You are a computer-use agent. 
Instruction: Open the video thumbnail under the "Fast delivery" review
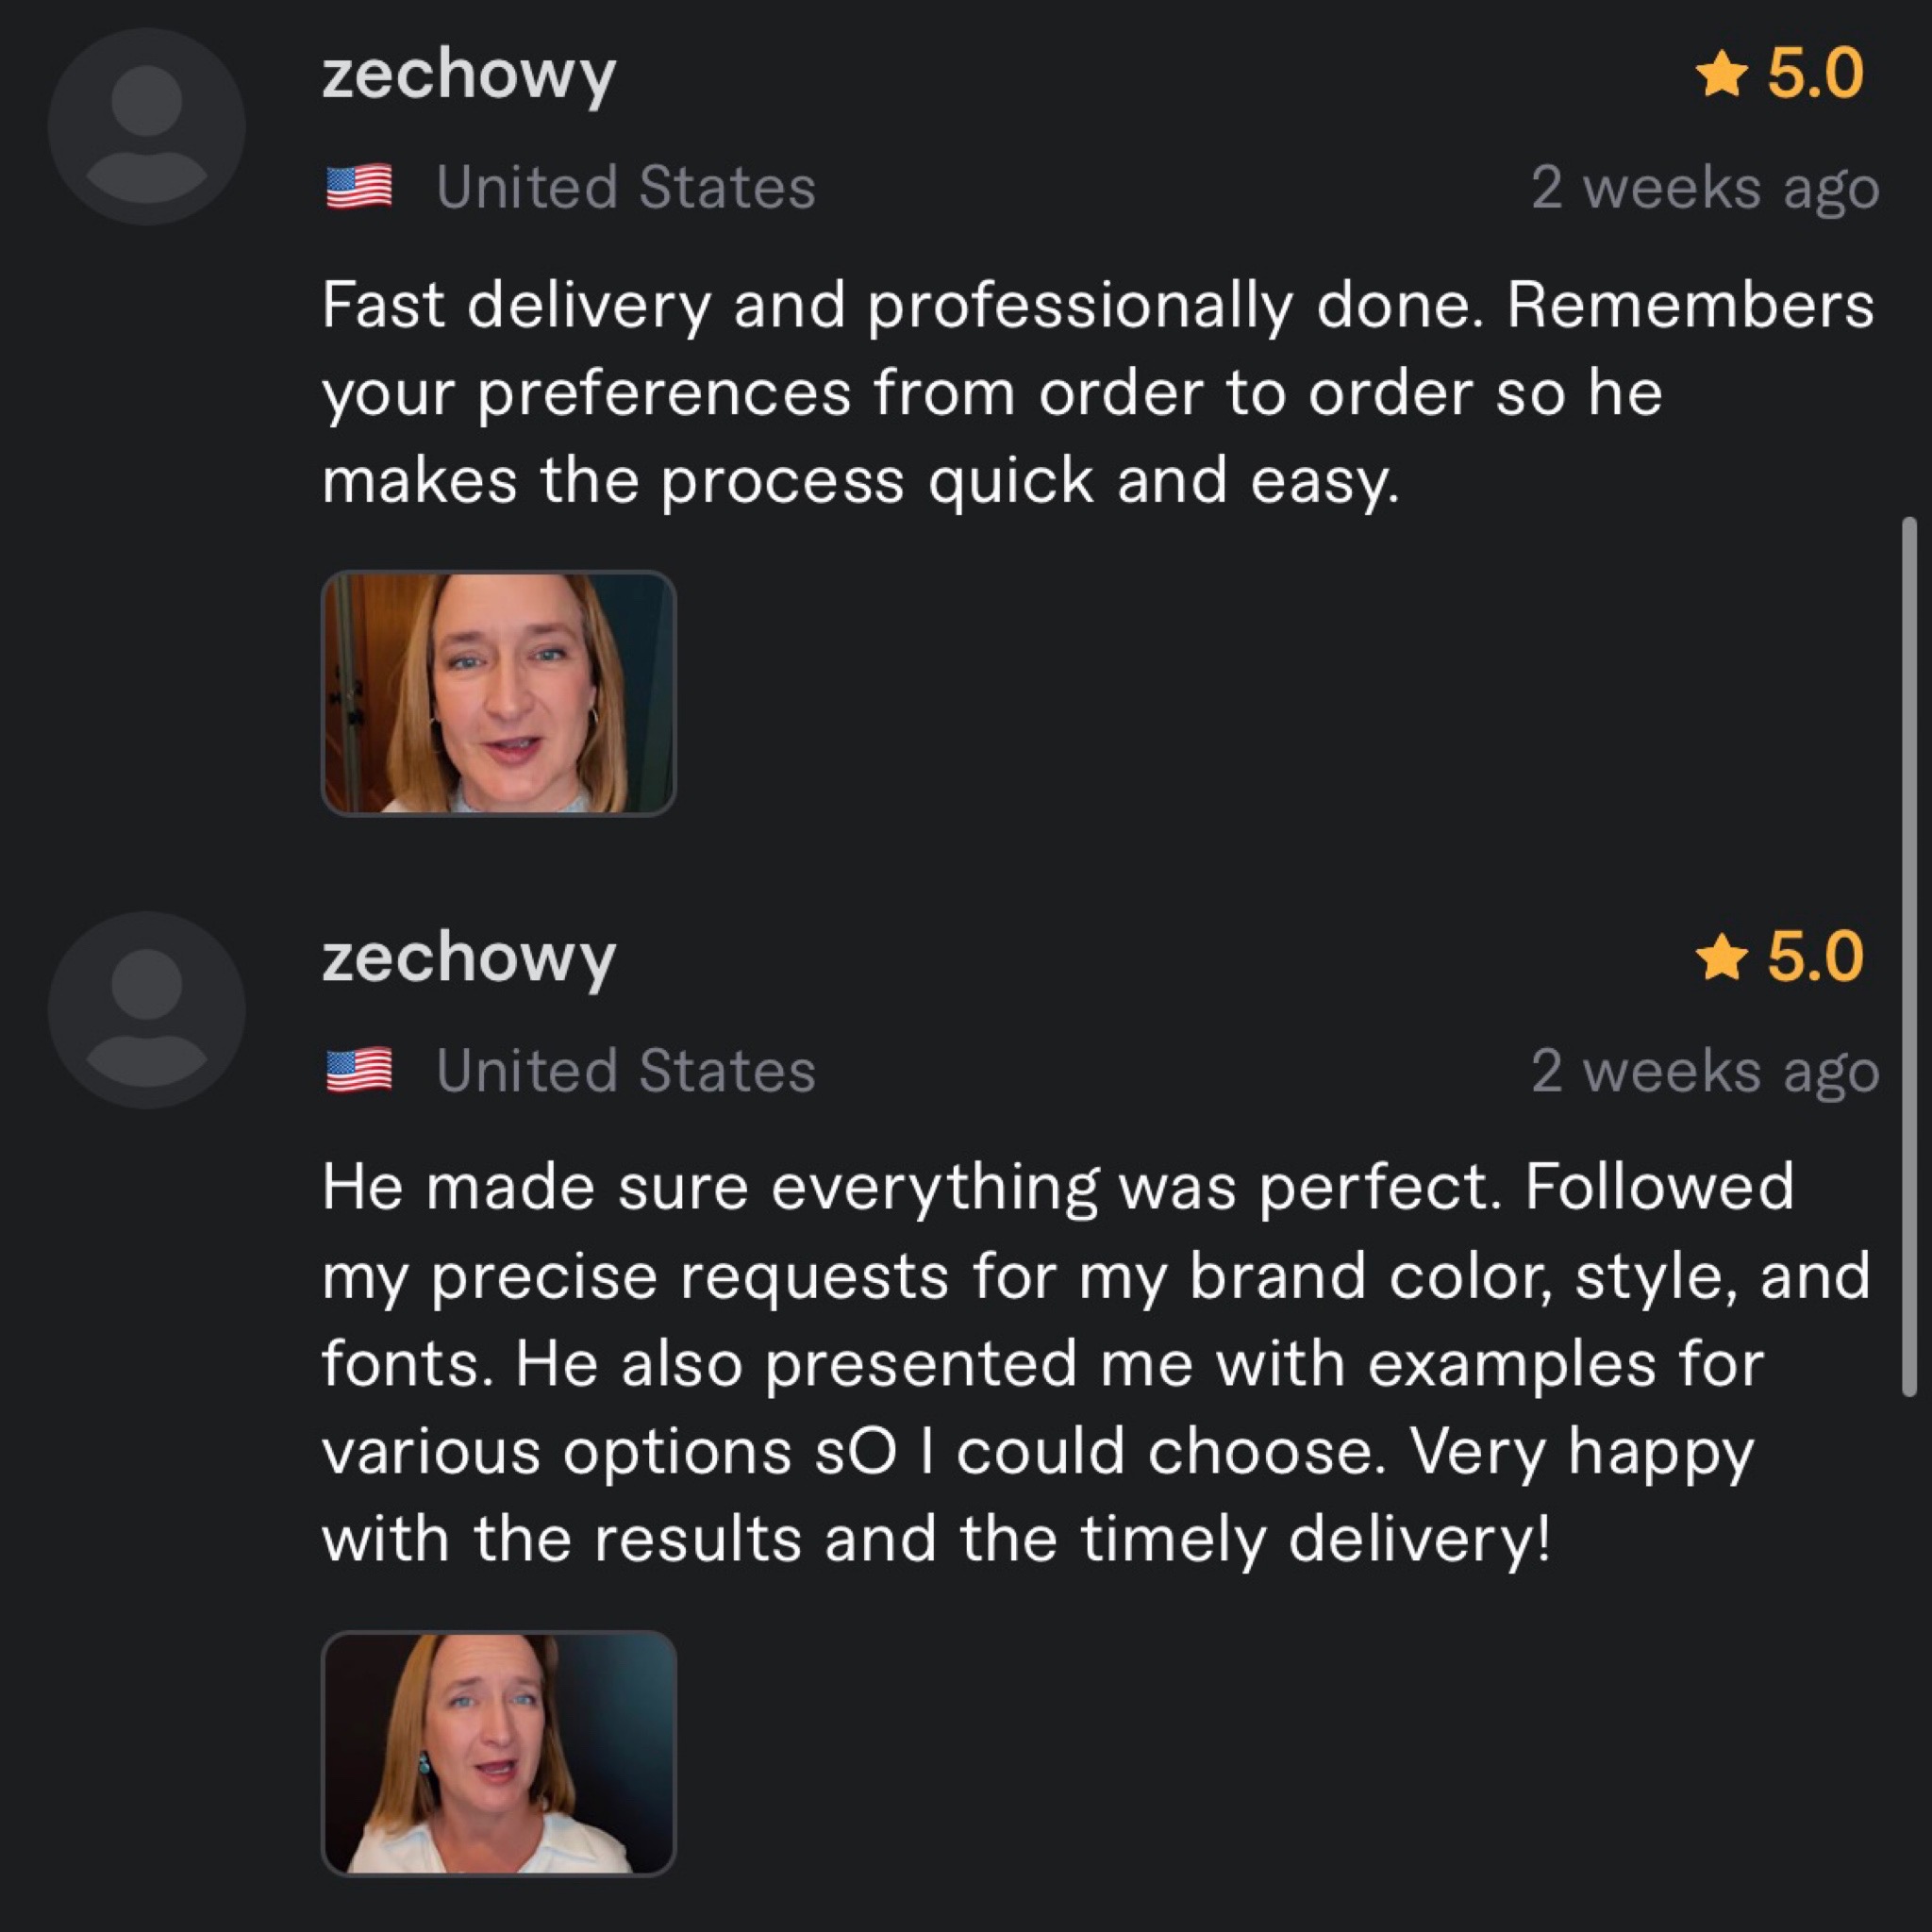click(498, 693)
